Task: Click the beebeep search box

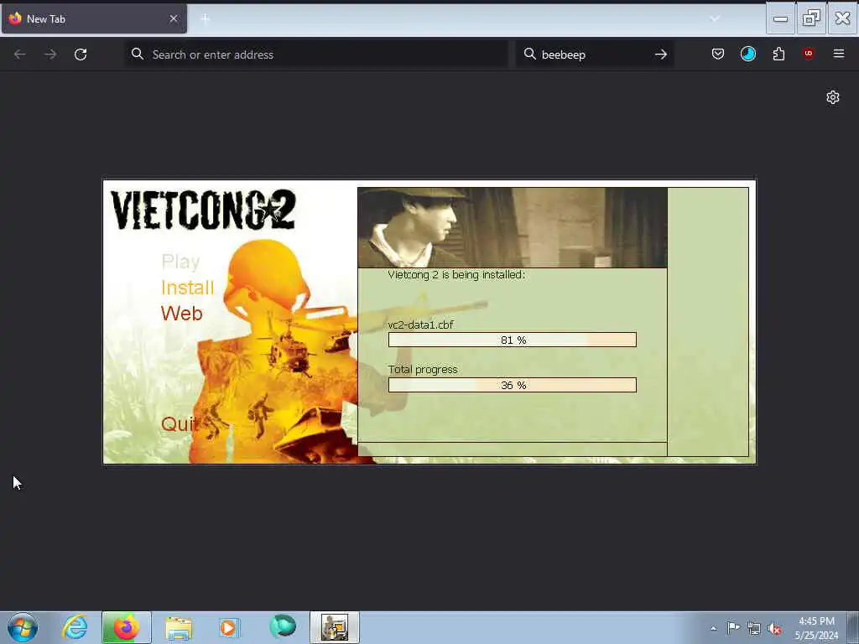Action: (595, 55)
